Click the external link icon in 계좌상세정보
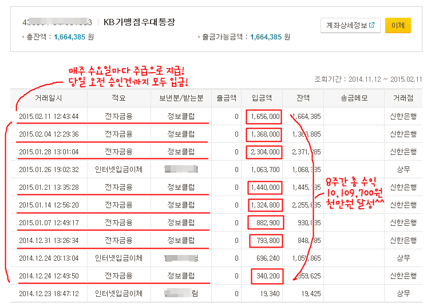Screen dimensions: 435x307 [x=371, y=25]
